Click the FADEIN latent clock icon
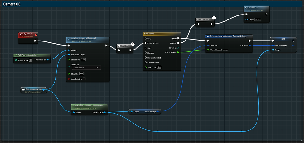The width and height of the screenshot is (304, 143). click(x=133, y=44)
